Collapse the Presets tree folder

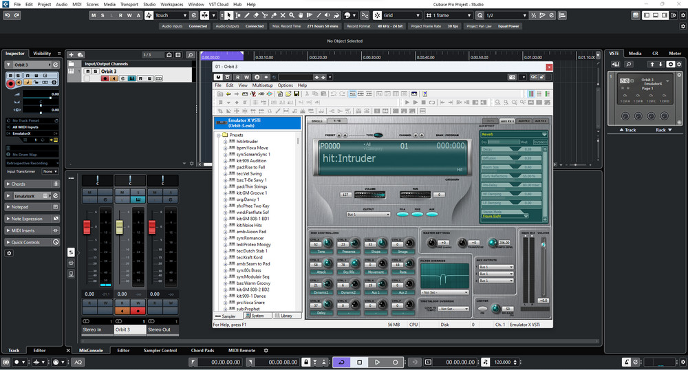tap(219, 135)
